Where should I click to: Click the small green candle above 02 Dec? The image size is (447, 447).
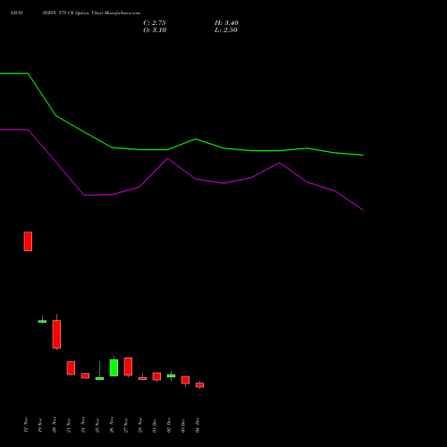tap(171, 375)
